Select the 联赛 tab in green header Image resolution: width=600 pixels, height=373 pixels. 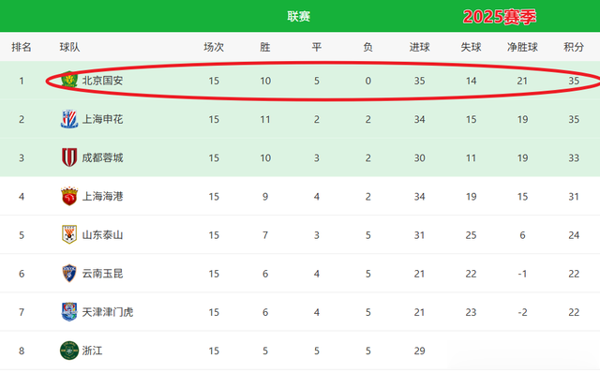coord(298,17)
